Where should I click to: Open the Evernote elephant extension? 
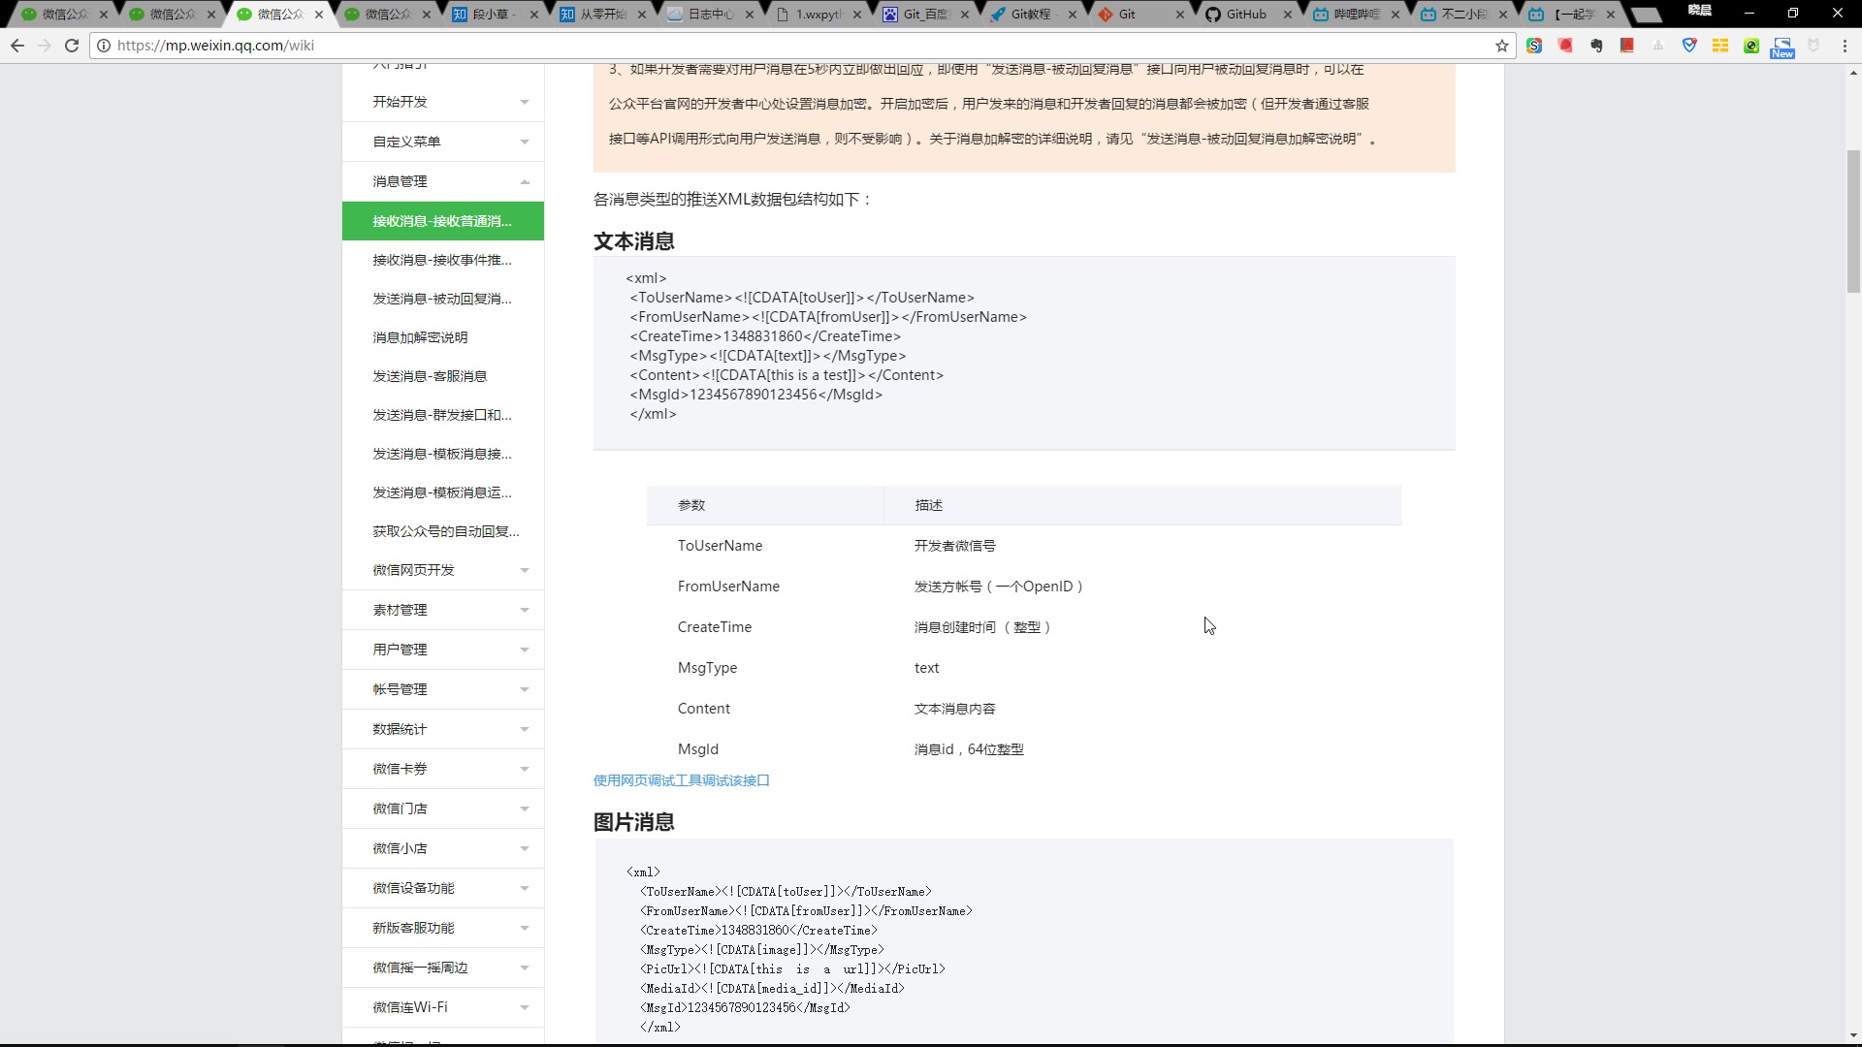point(1596,46)
